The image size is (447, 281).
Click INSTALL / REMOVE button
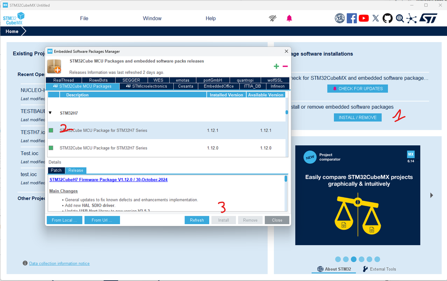pyautogui.click(x=357, y=117)
